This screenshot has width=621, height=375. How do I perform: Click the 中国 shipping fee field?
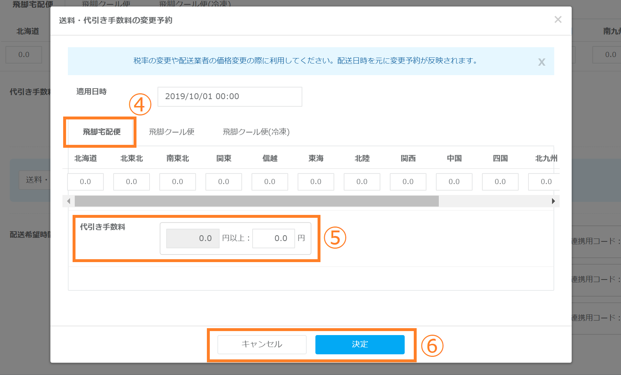pyautogui.click(x=454, y=182)
